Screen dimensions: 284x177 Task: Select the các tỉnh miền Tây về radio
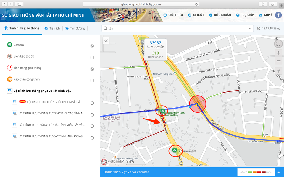pos(92,126)
